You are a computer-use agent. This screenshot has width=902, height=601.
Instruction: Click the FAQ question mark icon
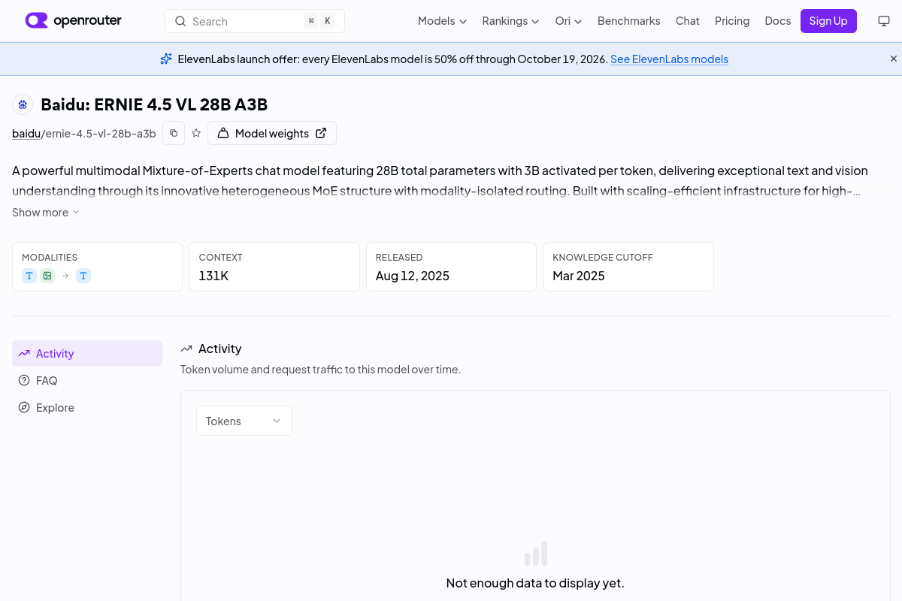[x=24, y=380]
